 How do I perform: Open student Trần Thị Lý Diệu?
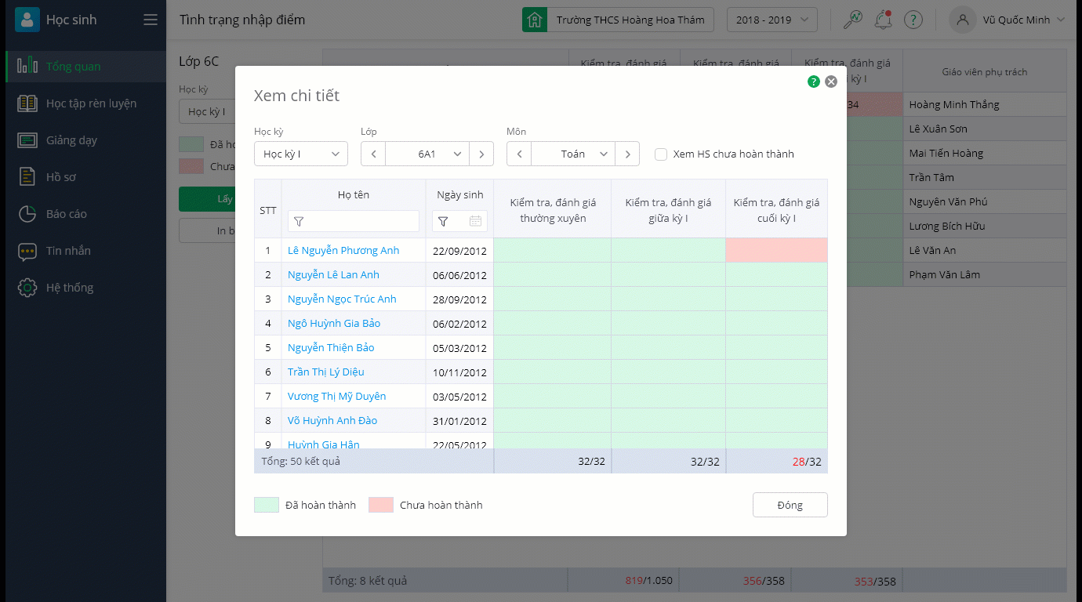(326, 372)
